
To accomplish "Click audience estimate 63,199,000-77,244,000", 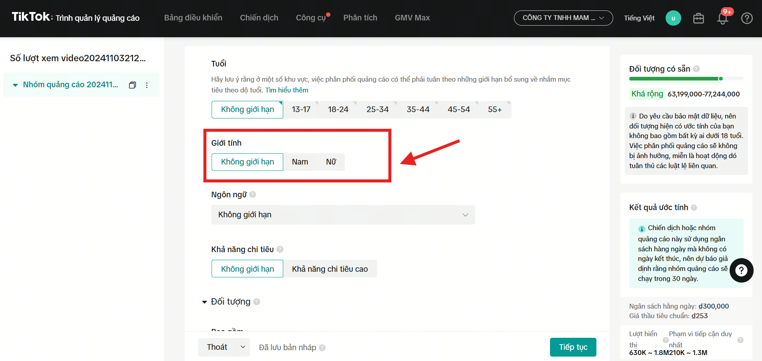I will [x=704, y=94].
